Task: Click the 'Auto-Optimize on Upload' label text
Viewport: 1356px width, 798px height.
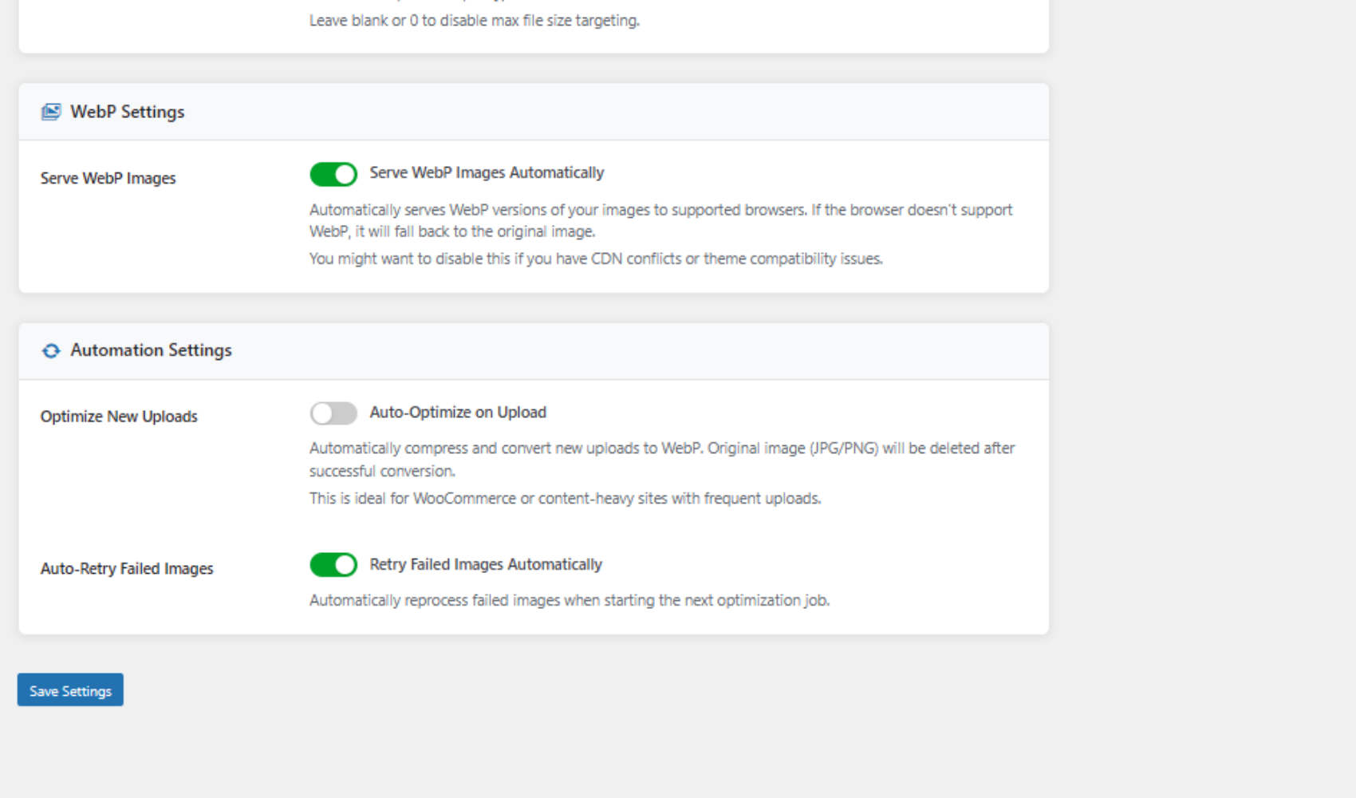Action: click(x=458, y=413)
